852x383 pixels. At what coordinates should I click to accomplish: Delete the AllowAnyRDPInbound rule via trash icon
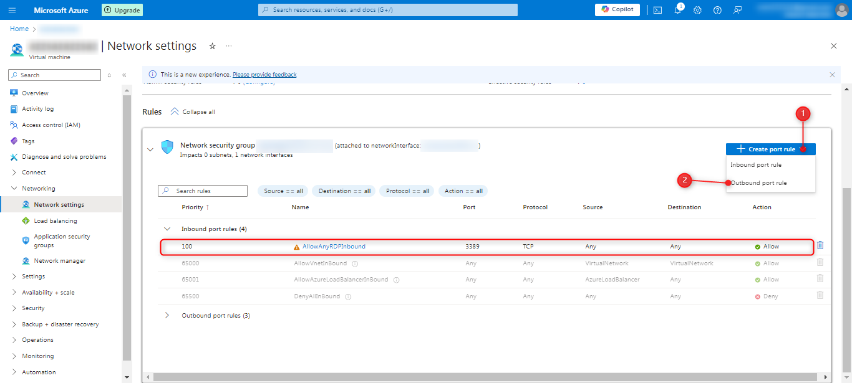[820, 246]
